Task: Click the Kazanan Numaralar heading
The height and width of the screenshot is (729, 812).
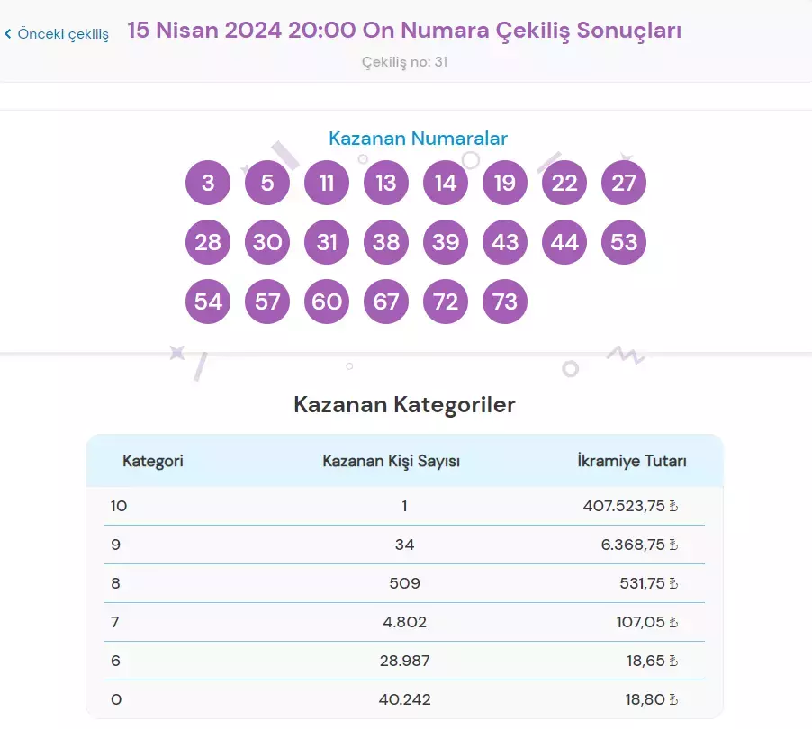Action: click(418, 139)
